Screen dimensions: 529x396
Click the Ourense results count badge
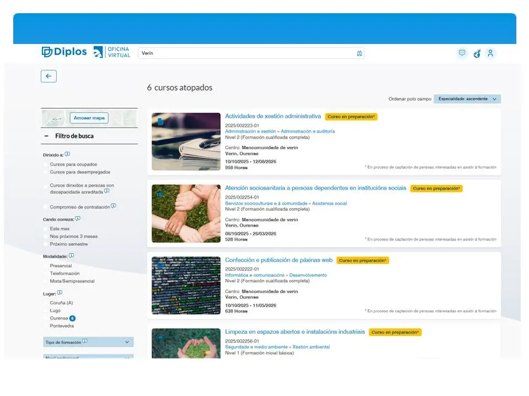pos(72,318)
